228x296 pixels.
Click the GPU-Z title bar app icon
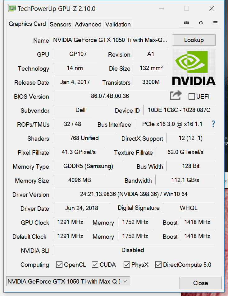(x=11, y=8)
